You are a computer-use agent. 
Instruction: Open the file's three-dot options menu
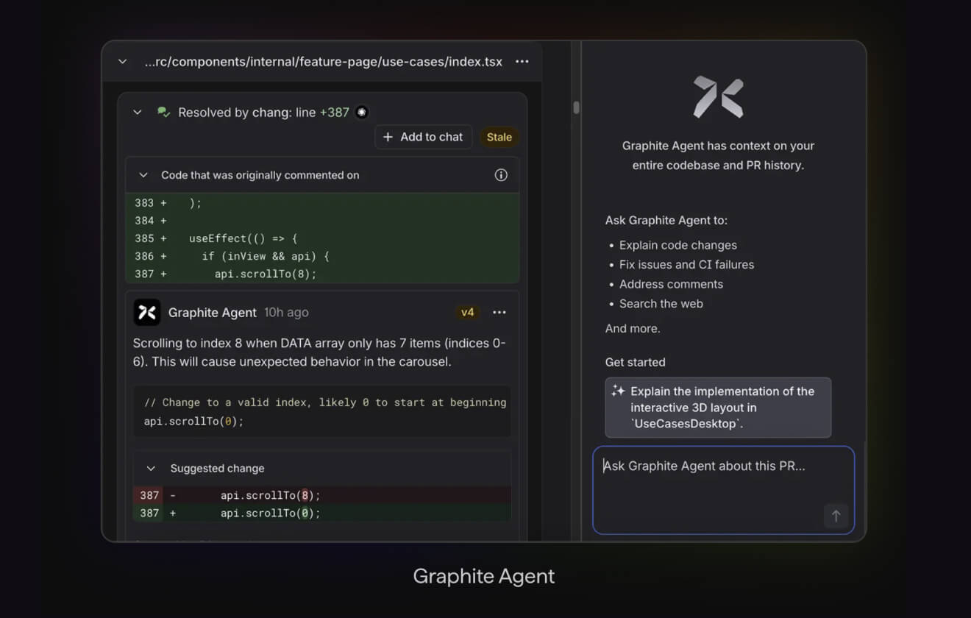(x=522, y=62)
